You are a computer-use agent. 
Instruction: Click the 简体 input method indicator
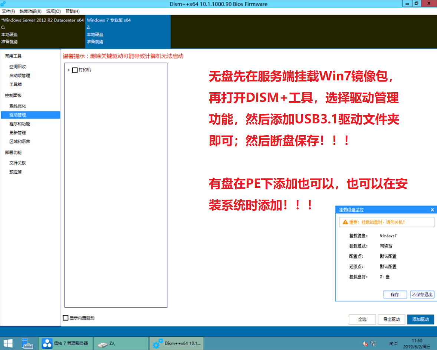(393, 344)
